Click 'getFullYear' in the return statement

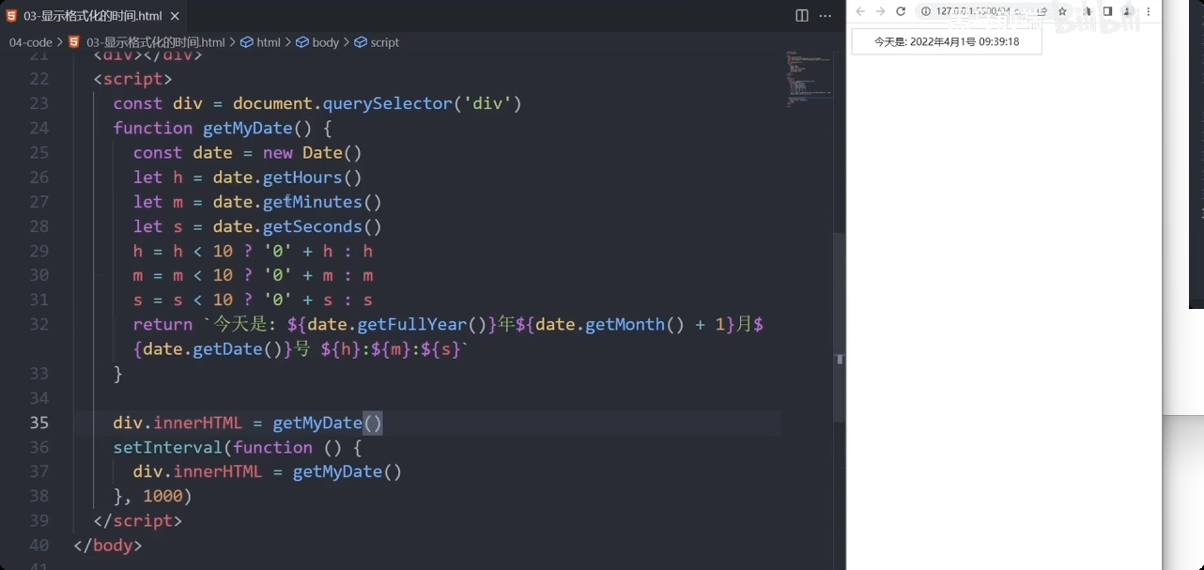pos(411,324)
